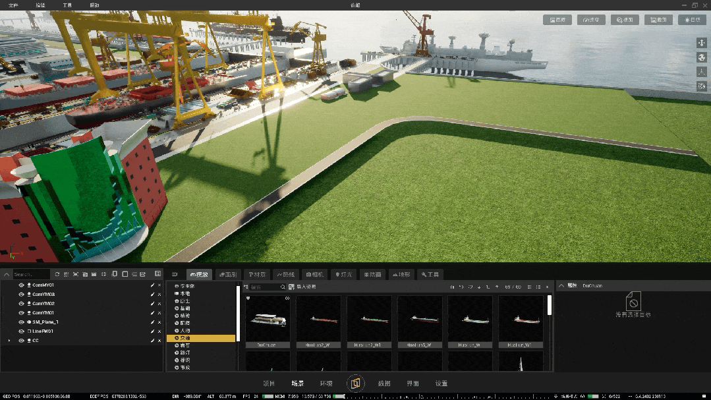The width and height of the screenshot is (711, 400).
Task: Open the 文件 menu
Action: pos(13,5)
